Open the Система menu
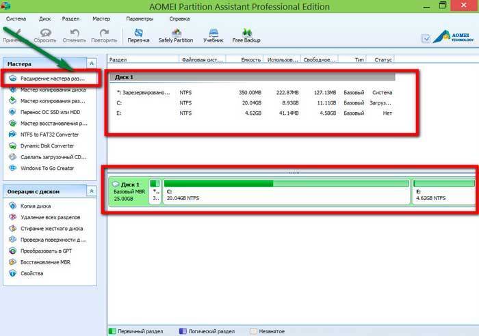The width and height of the screenshot is (479, 336). 16,18
